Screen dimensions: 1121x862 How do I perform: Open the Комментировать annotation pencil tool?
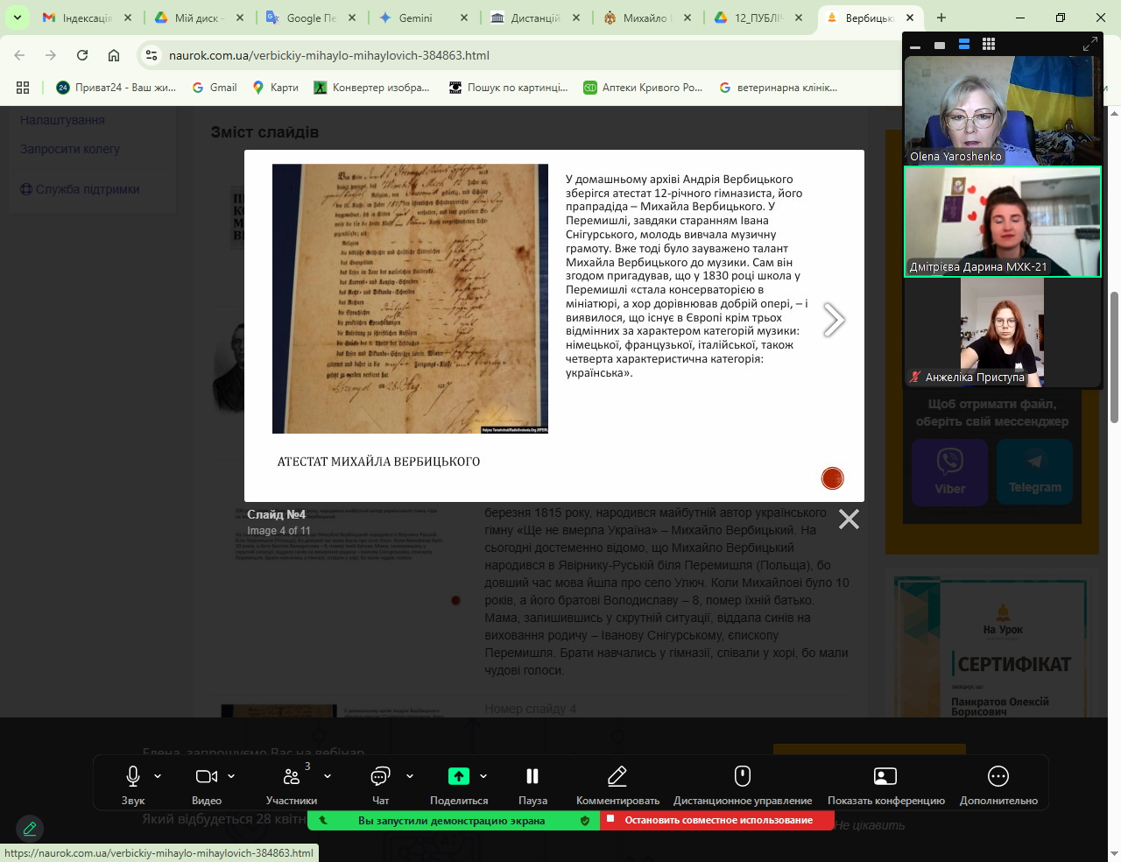(x=617, y=776)
